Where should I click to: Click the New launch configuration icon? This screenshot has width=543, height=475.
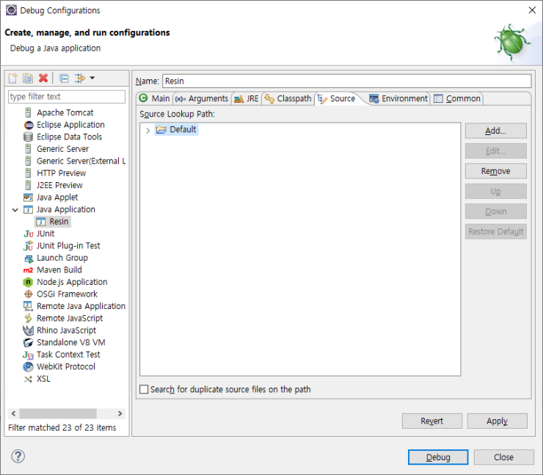click(x=12, y=79)
